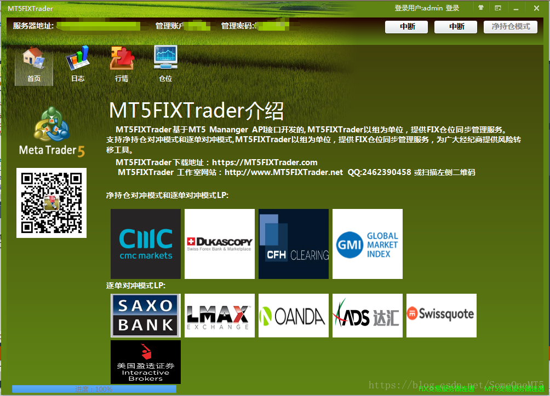550x396 pixels.
Task: Click the LMAX Exchange logo tile
Action: [220, 316]
